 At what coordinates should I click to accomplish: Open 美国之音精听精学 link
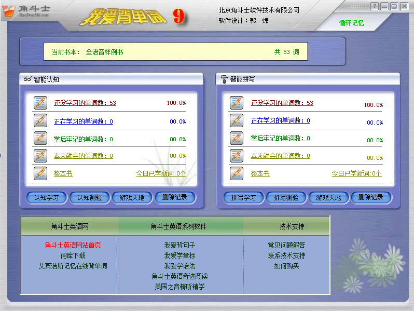[180, 287]
